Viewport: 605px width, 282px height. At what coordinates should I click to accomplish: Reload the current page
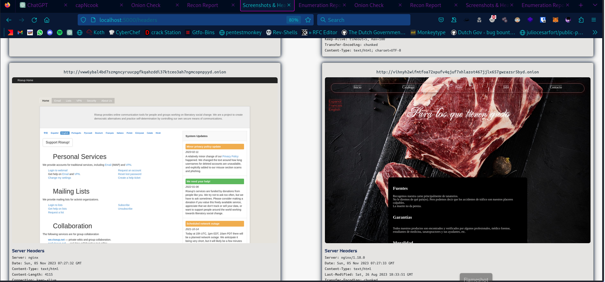(34, 20)
